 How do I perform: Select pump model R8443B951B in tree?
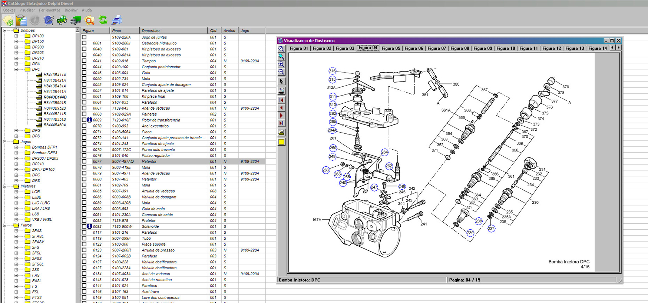coord(54,103)
